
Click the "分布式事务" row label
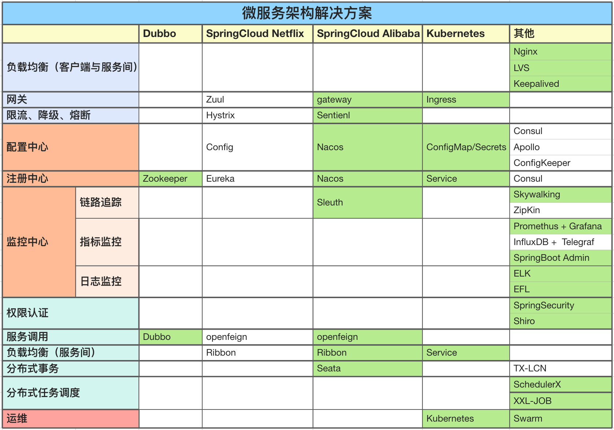(71, 368)
